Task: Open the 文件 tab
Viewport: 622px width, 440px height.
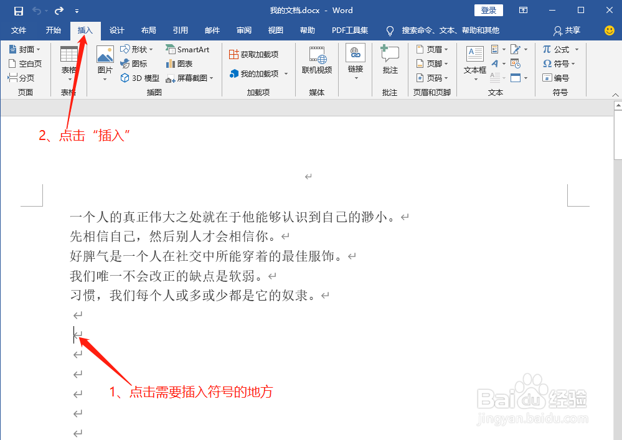Action: tap(19, 30)
